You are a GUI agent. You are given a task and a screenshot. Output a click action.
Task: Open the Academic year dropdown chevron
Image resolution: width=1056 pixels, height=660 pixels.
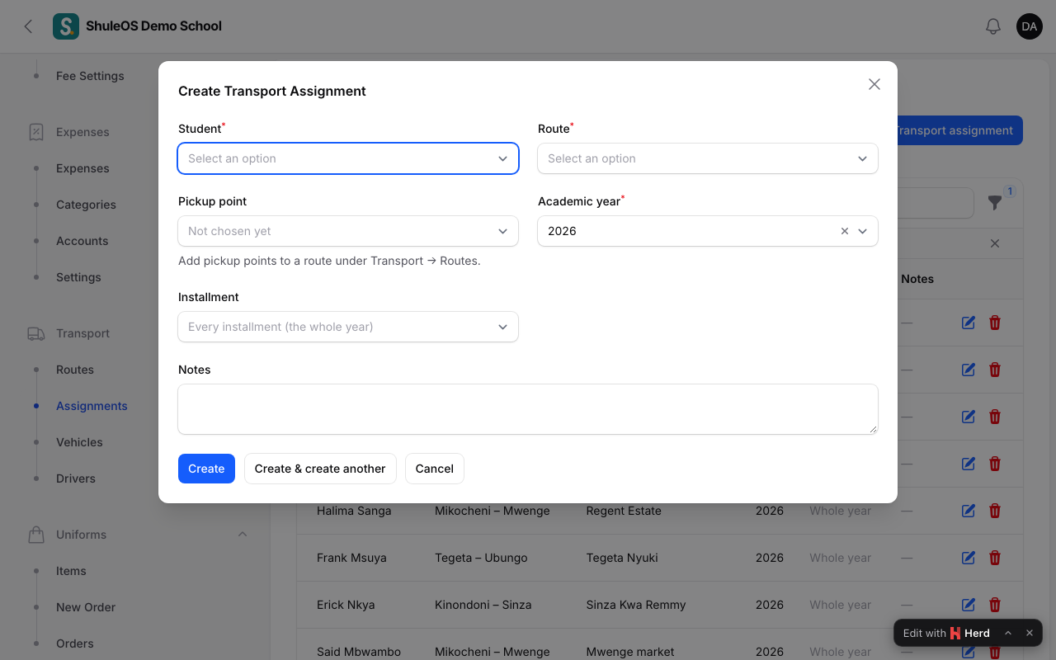pos(862,231)
